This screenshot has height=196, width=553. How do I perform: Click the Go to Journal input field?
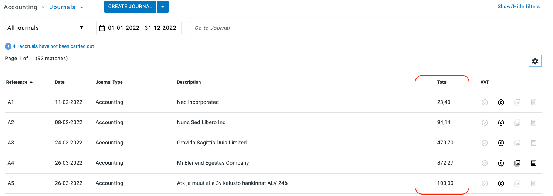(233, 28)
